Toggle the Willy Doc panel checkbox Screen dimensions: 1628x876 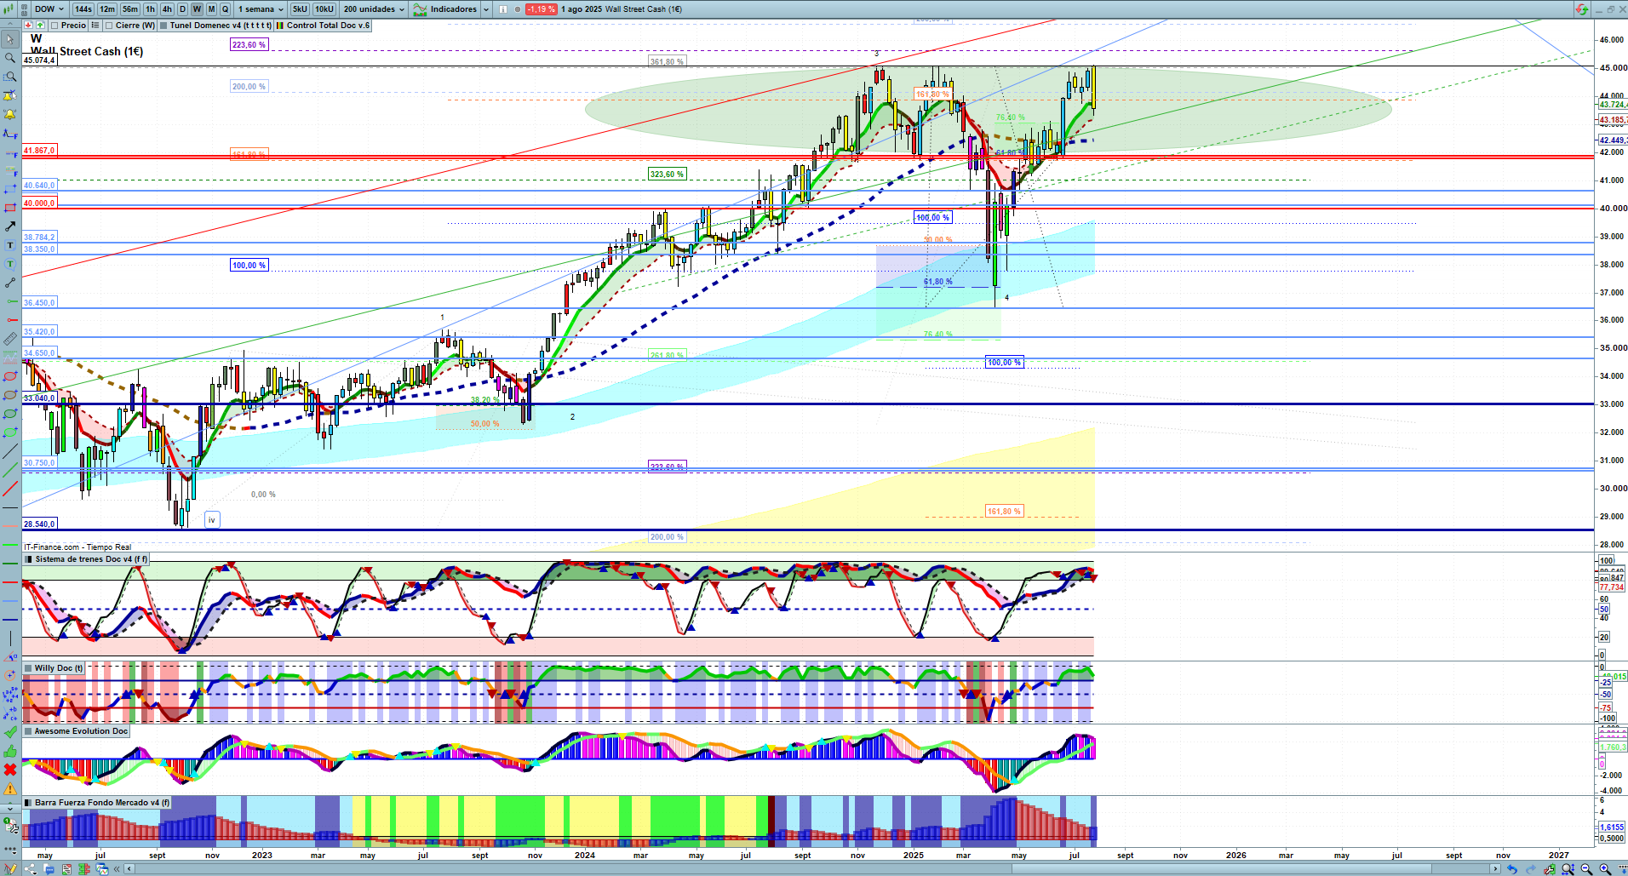(29, 668)
